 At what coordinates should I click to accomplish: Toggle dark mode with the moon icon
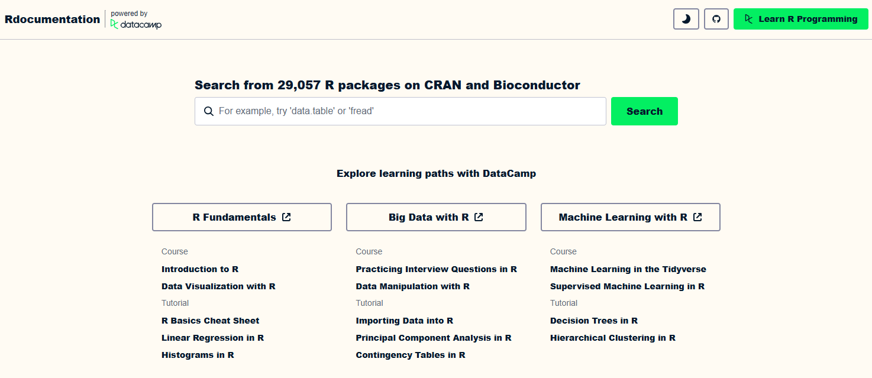click(686, 19)
